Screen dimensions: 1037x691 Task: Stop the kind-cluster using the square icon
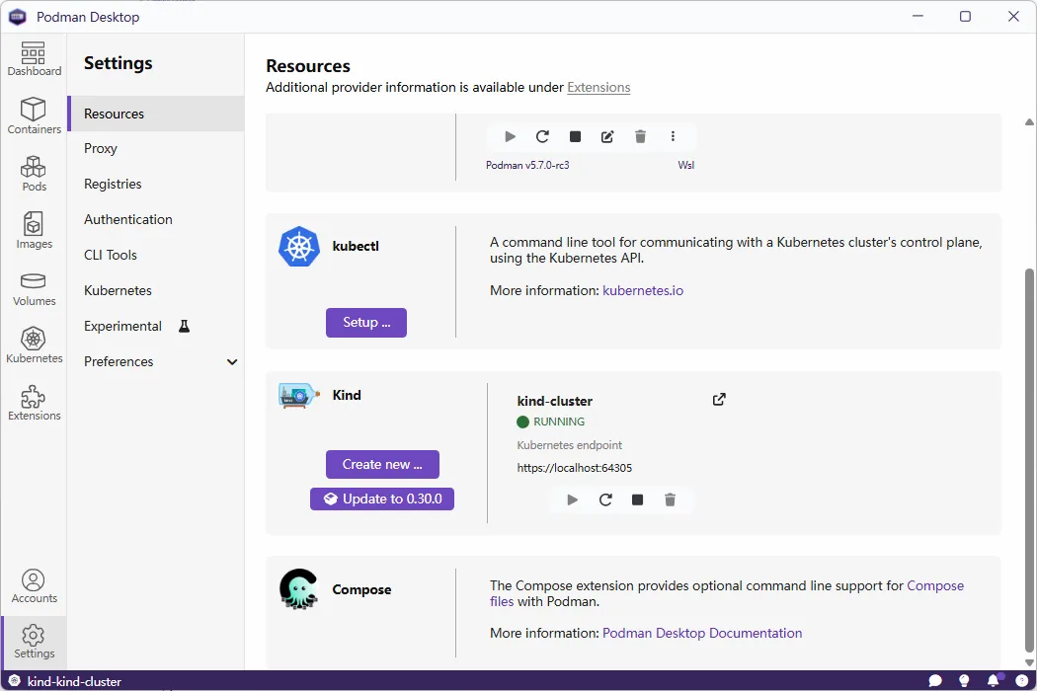pyautogui.click(x=637, y=499)
